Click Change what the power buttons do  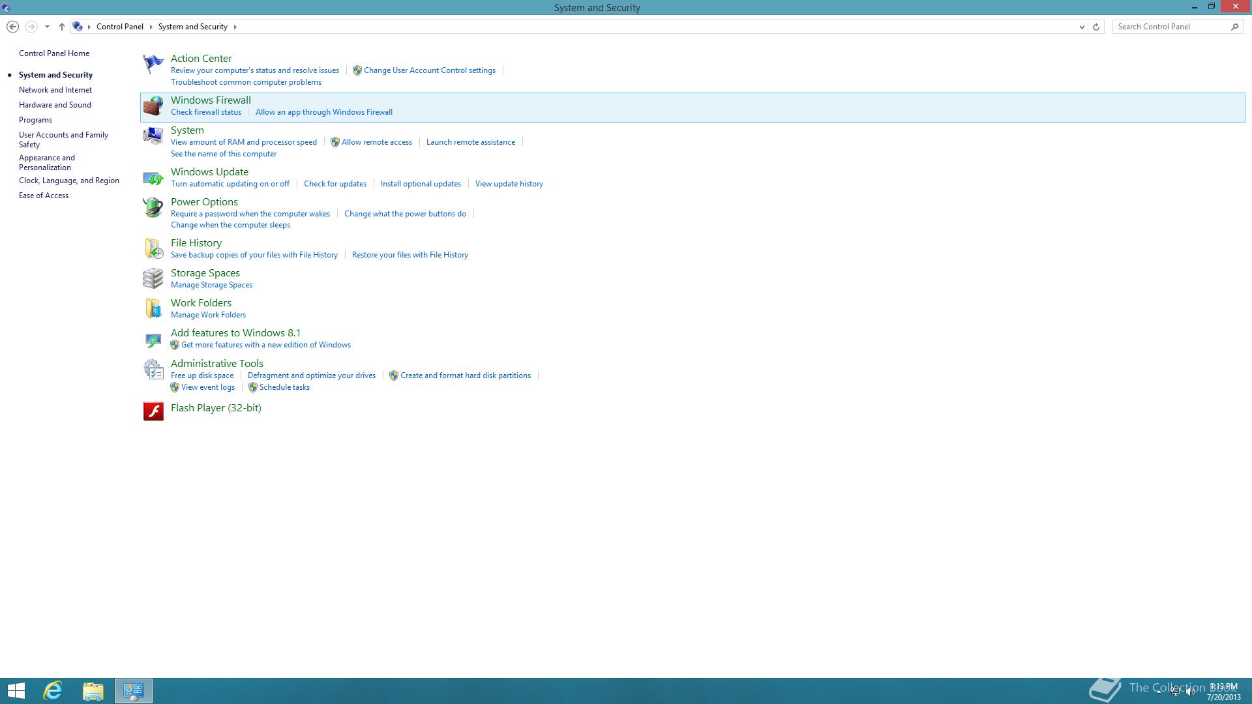coord(405,214)
